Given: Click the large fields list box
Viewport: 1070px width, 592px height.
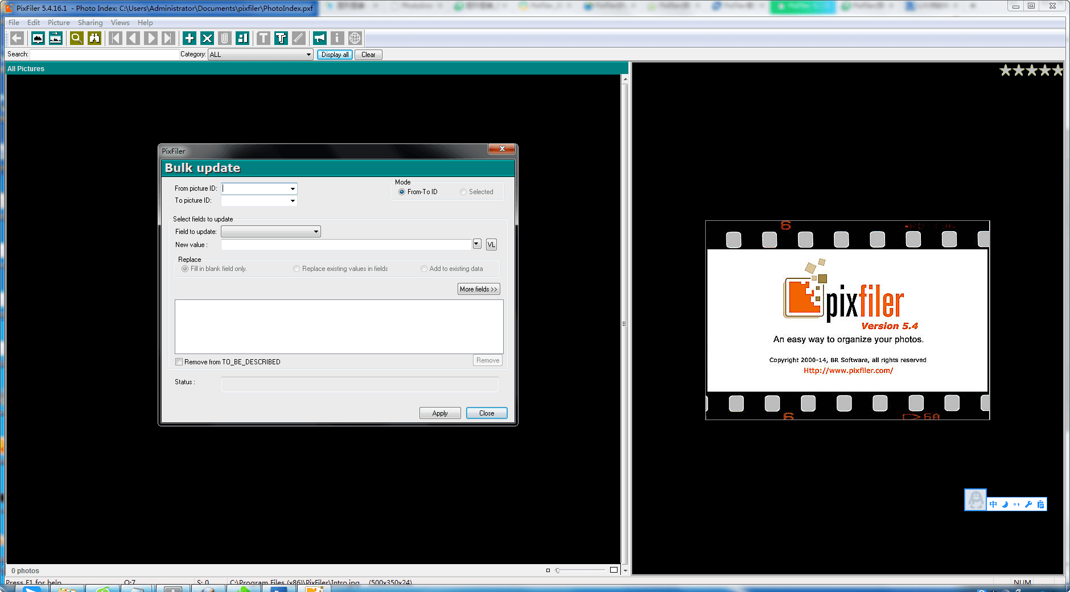Looking at the screenshot, I should pos(339,327).
